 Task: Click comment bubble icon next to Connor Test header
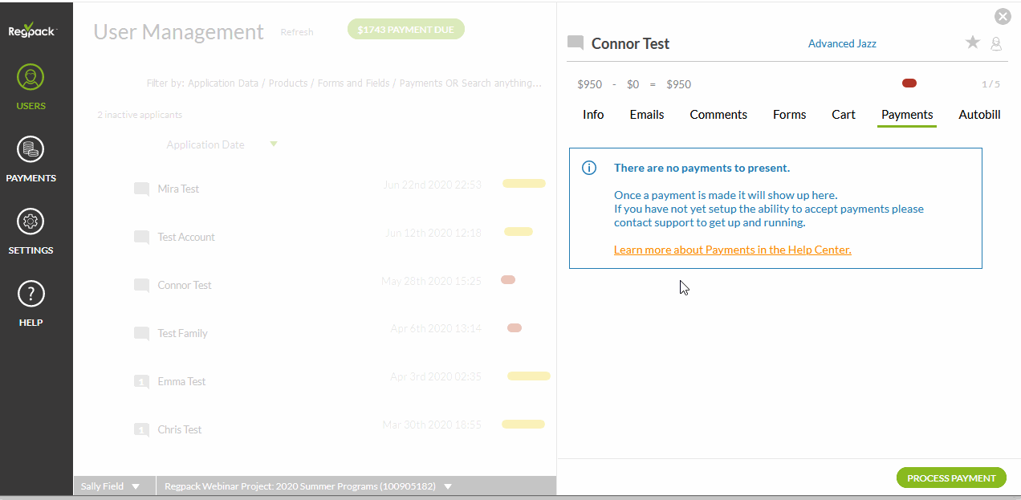[576, 43]
